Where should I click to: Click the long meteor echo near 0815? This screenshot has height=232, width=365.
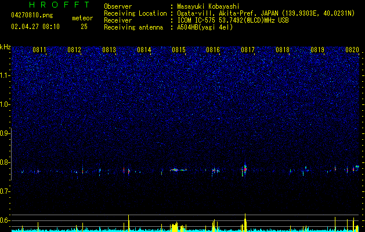178,170
